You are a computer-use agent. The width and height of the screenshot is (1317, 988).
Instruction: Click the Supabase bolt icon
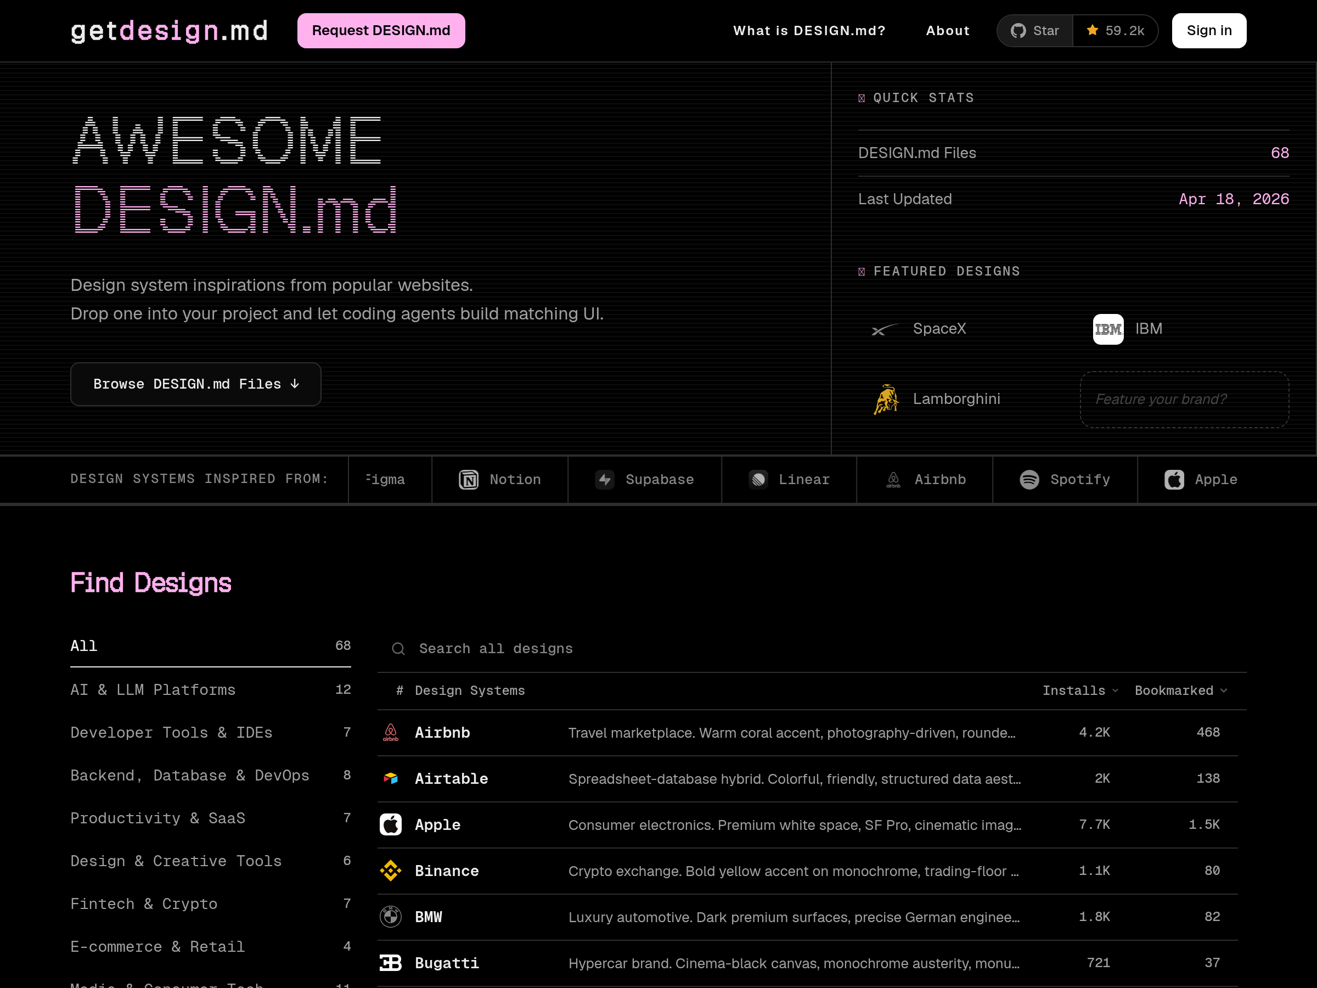coord(605,479)
